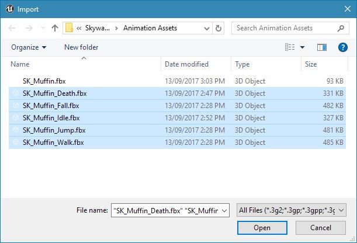Open the Help question mark icon
This screenshot has width=357, height=243.
click(342, 47)
